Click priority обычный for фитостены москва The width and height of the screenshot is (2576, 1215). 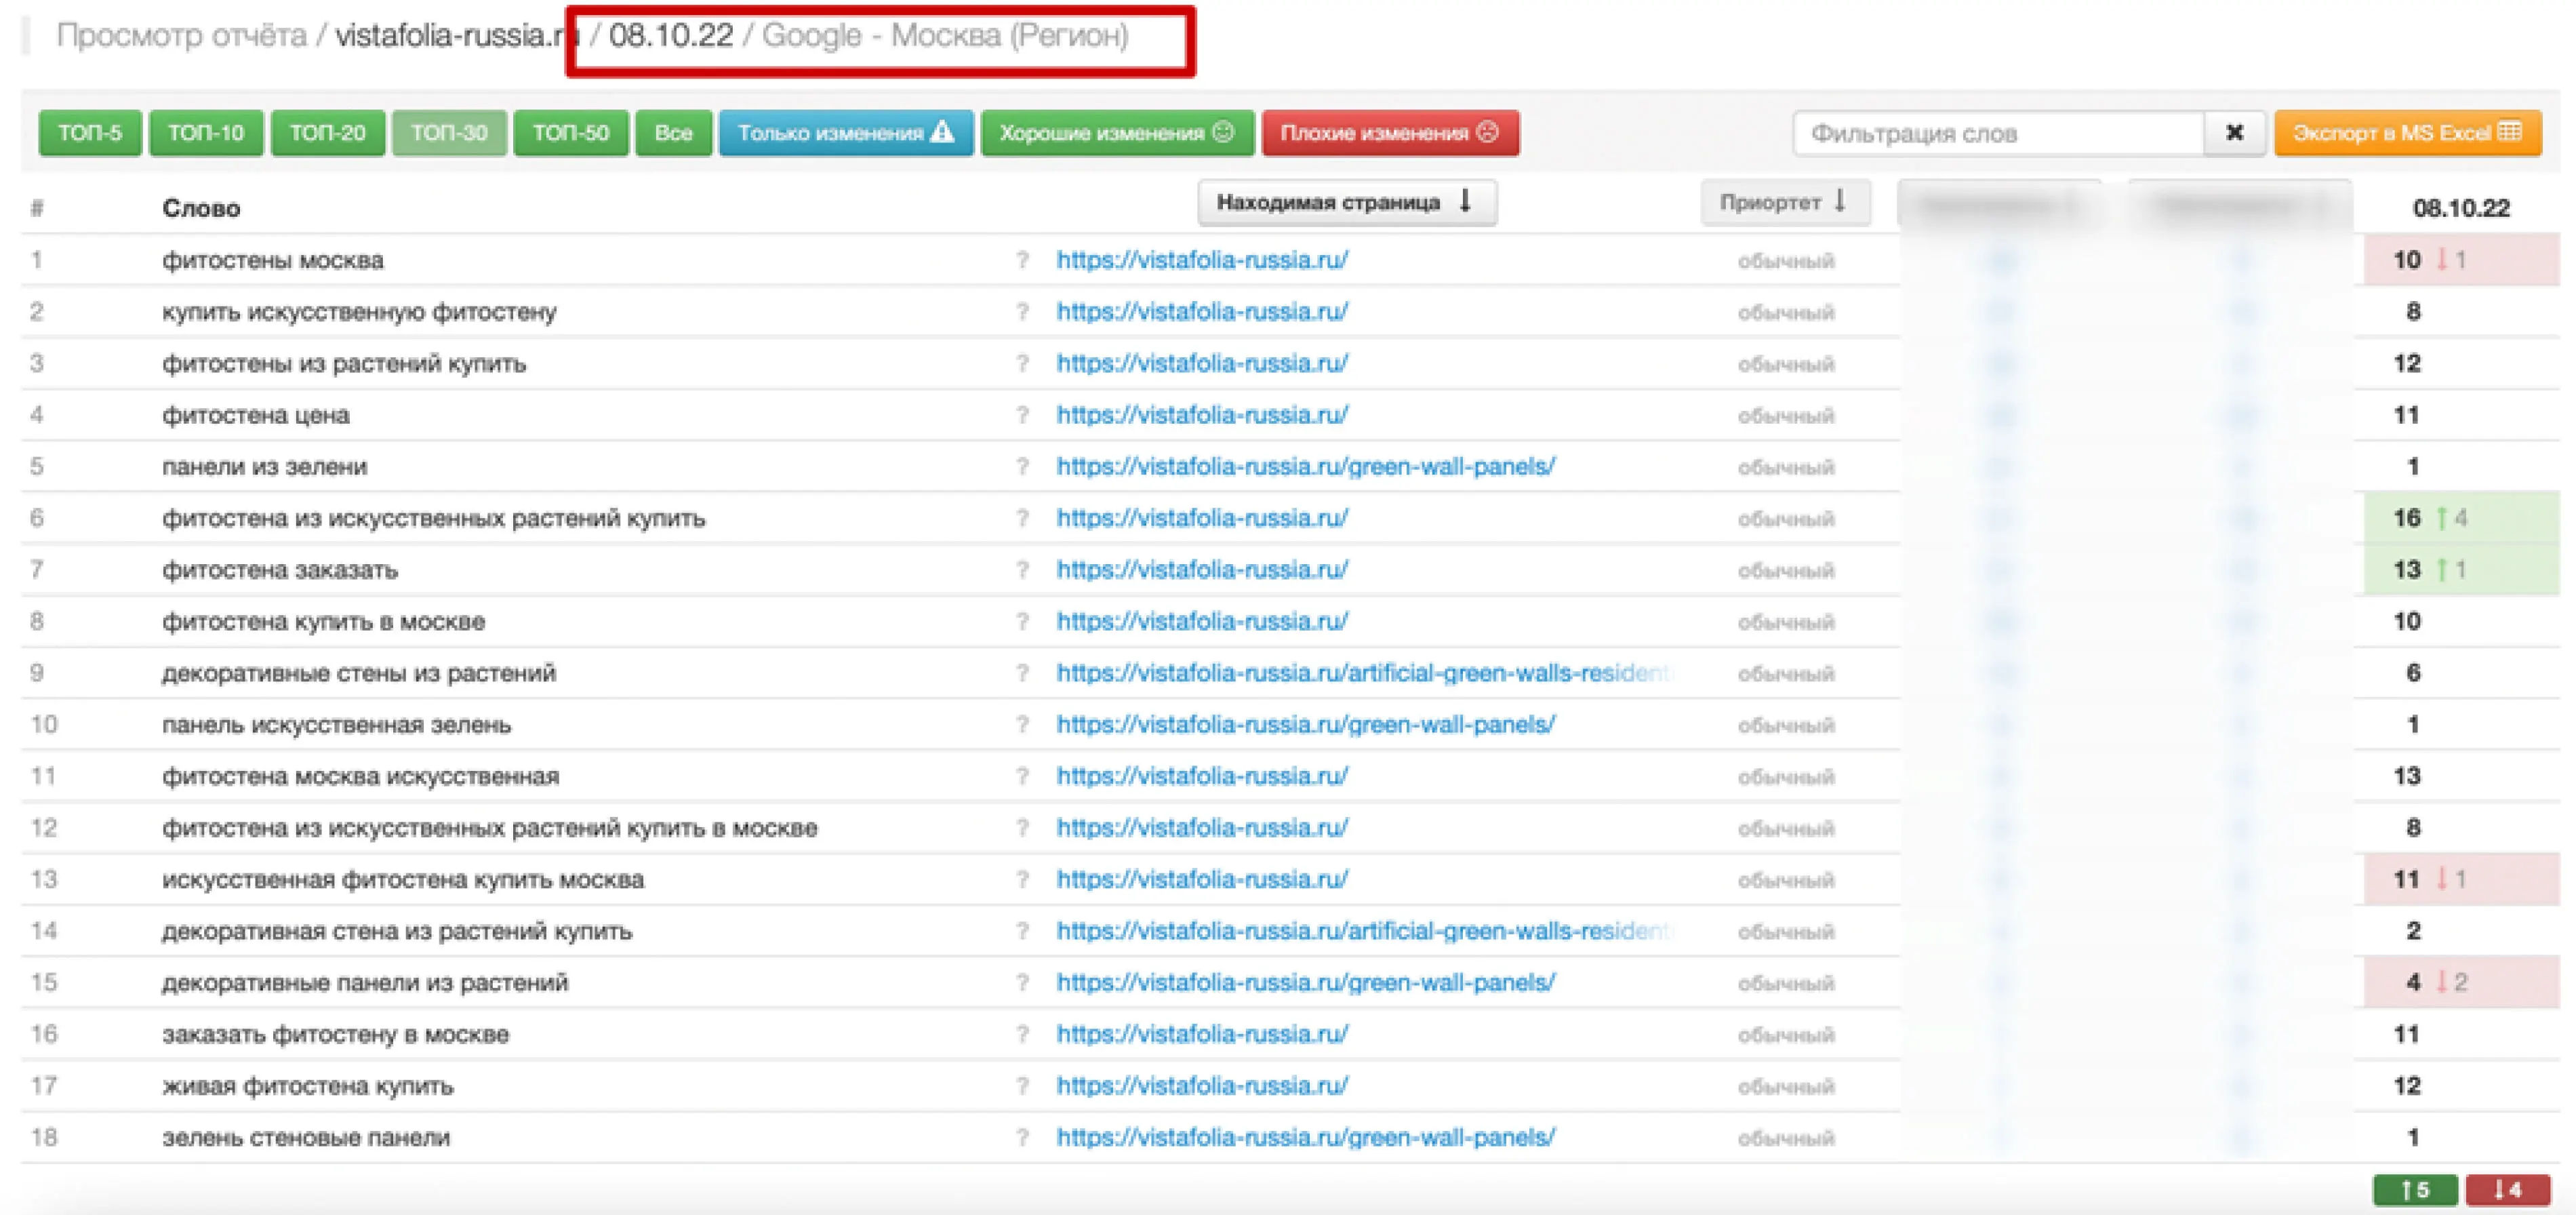(1786, 261)
